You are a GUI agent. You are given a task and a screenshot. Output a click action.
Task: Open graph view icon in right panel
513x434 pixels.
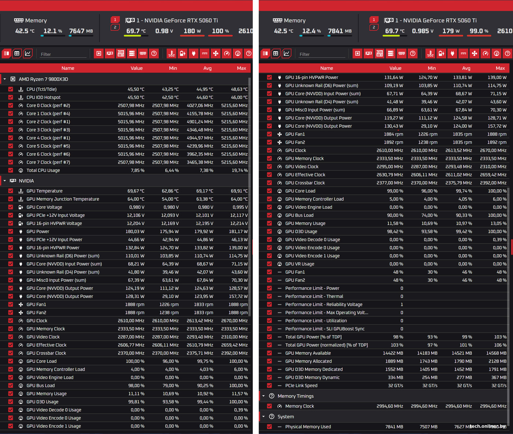287,53
